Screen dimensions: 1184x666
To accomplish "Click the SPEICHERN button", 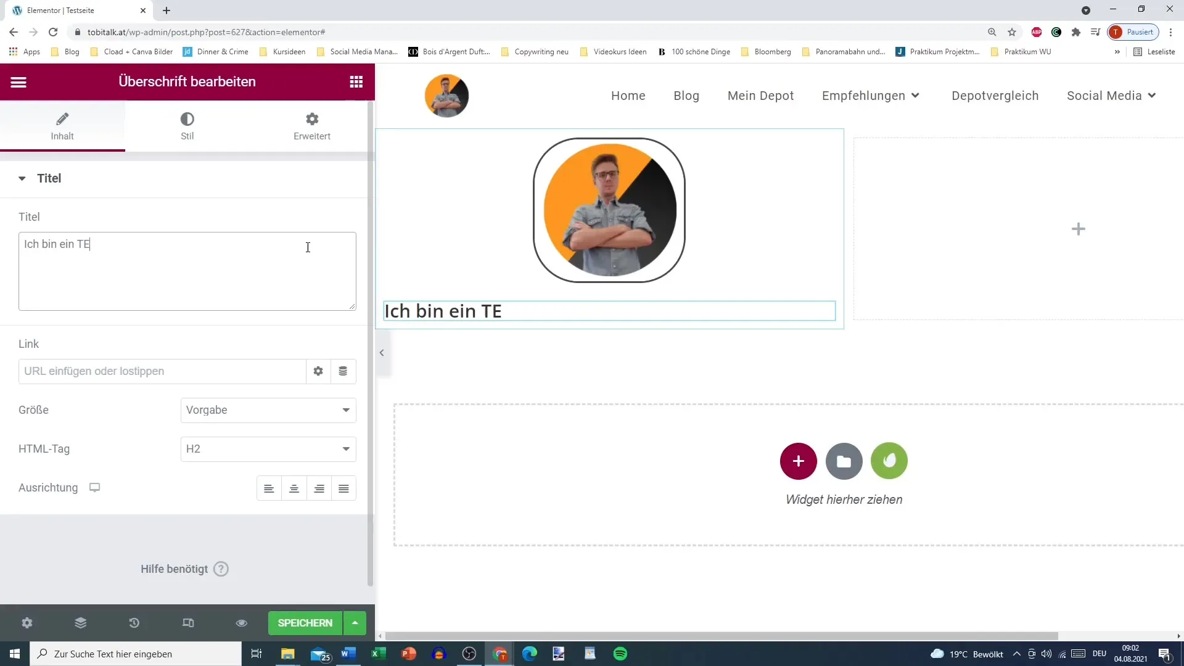I will (x=305, y=623).
